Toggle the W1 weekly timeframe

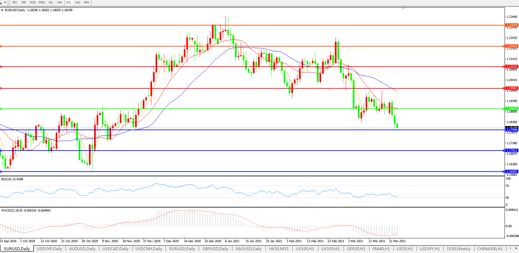(x=78, y=3)
